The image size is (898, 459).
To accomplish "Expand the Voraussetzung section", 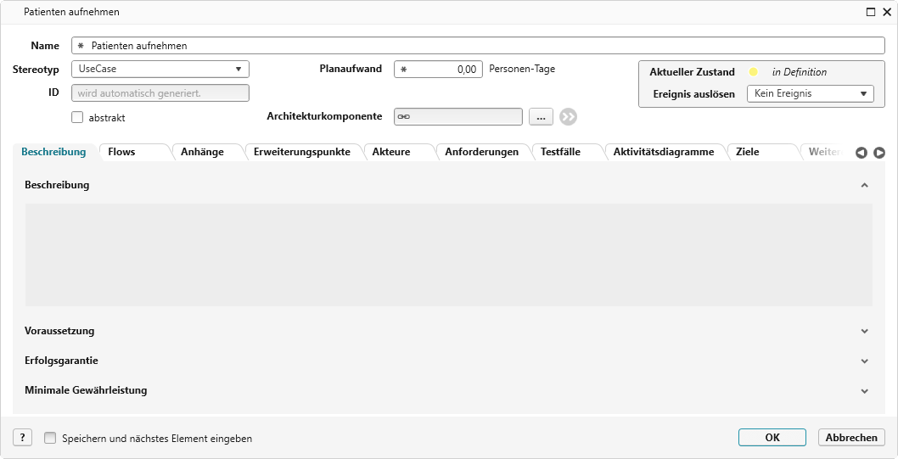I will pyautogui.click(x=864, y=331).
